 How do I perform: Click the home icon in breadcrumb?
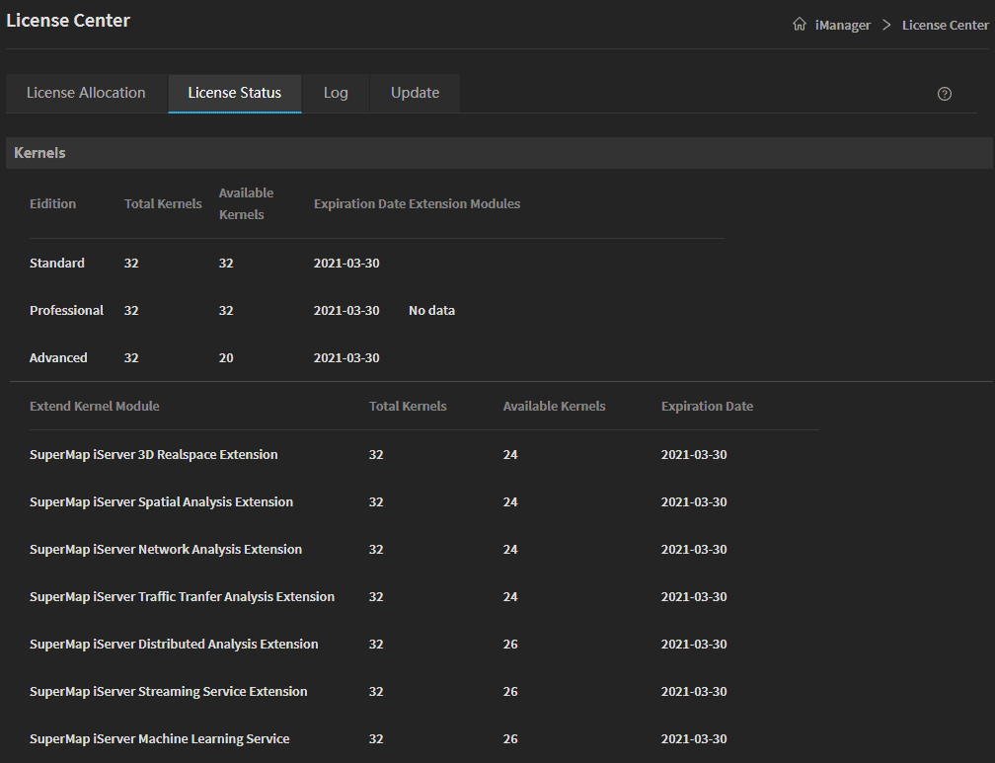click(800, 25)
